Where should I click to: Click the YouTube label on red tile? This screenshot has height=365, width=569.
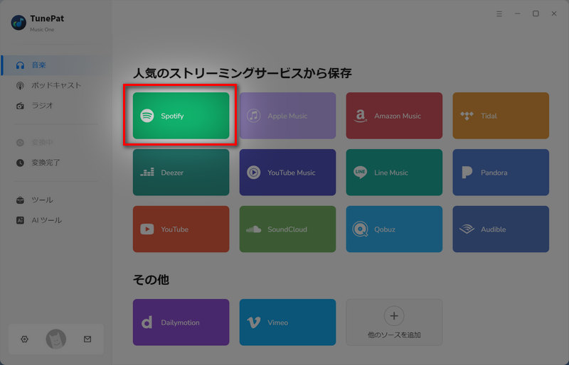click(174, 229)
